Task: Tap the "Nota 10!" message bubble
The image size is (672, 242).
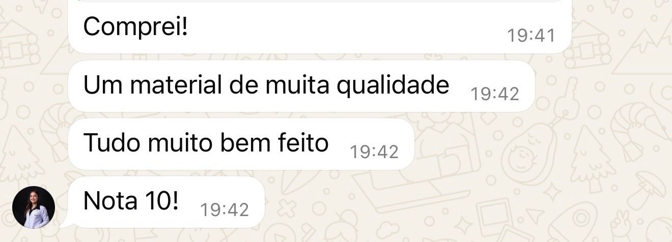Action: [x=165, y=202]
